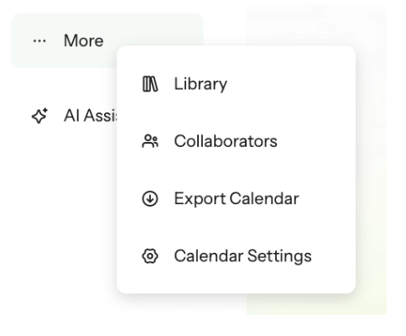
Task: Click the blurred green panel behind the menu
Action: 372,168
